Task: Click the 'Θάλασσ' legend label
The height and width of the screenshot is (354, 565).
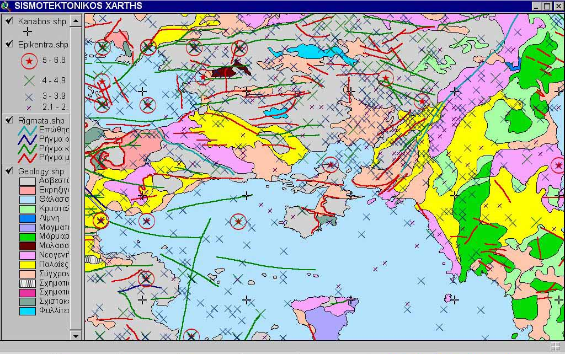Action: point(54,199)
